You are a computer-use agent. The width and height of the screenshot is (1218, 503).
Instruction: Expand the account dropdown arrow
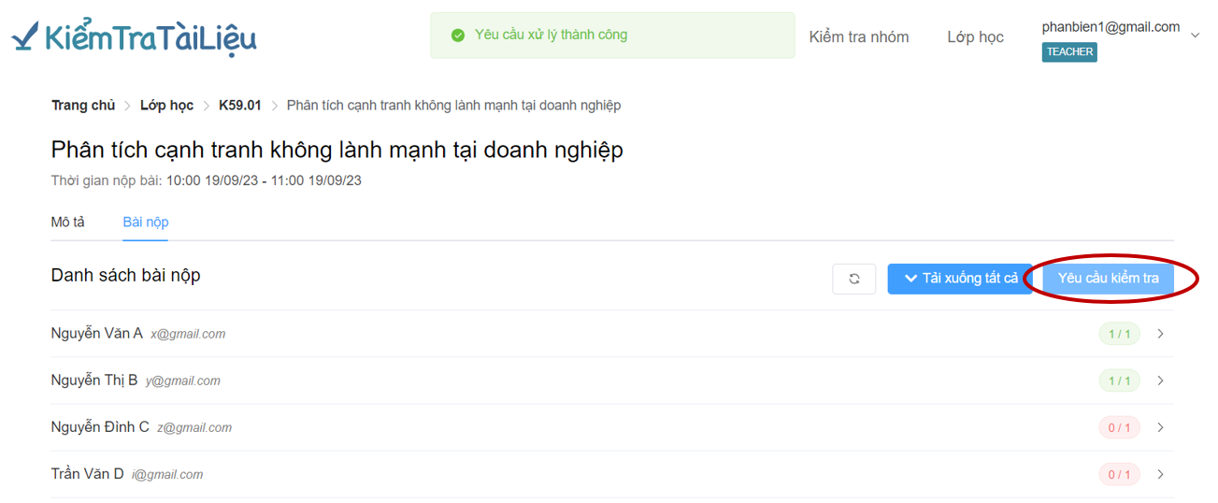1195,36
